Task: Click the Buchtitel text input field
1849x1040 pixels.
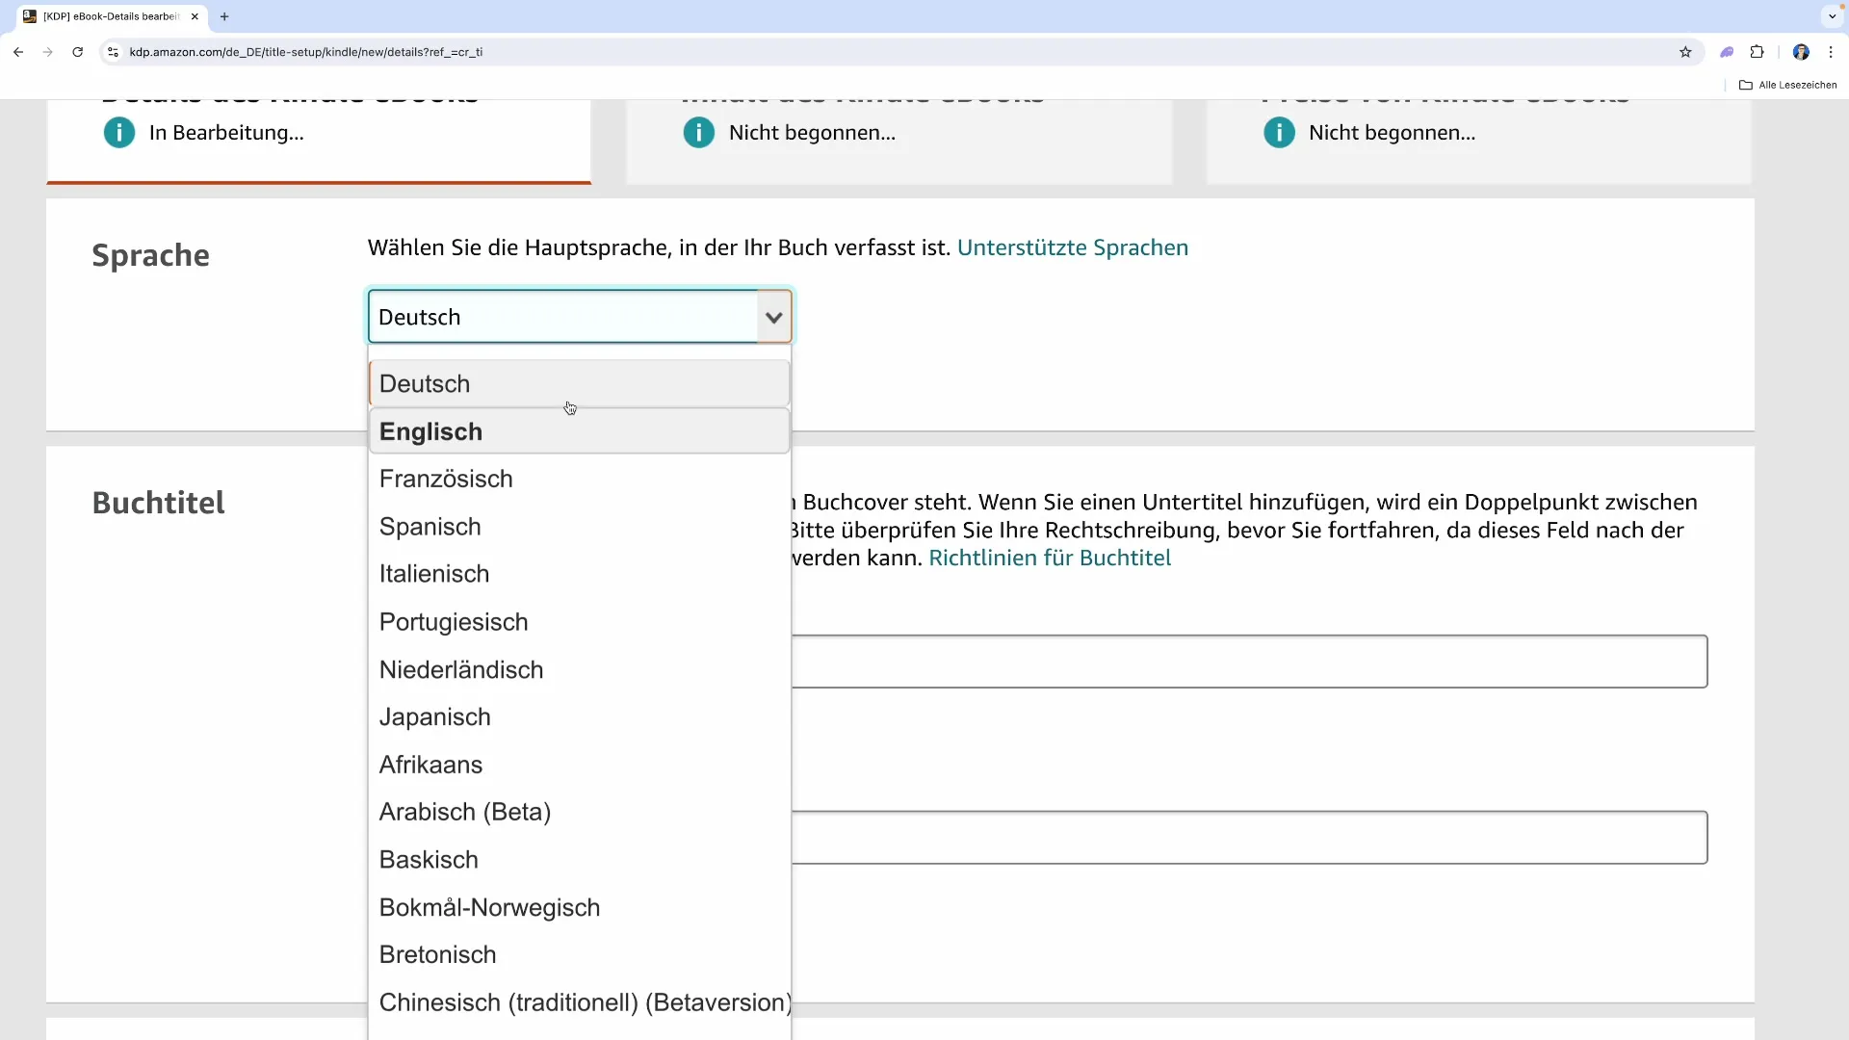Action: [1248, 662]
